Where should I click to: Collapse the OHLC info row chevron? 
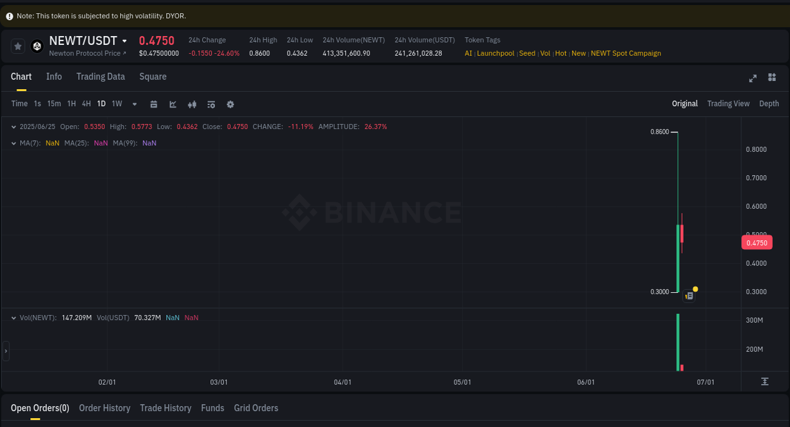13,127
